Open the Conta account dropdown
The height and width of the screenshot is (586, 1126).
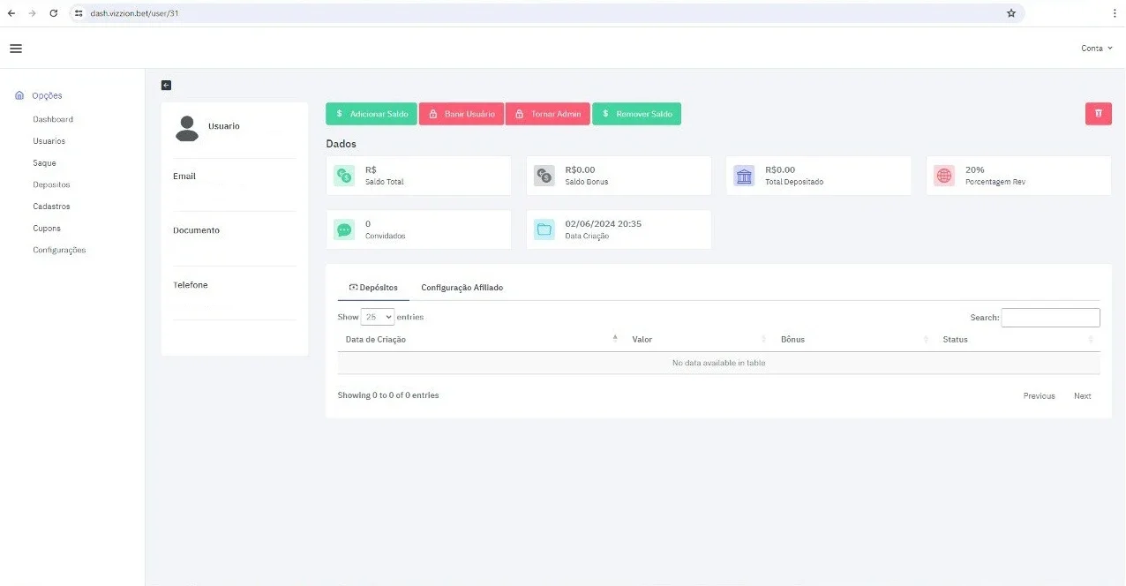click(x=1097, y=49)
